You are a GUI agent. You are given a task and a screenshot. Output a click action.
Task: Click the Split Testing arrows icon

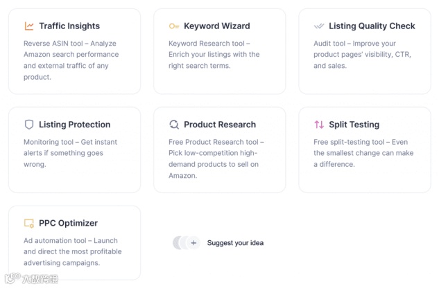[319, 125]
